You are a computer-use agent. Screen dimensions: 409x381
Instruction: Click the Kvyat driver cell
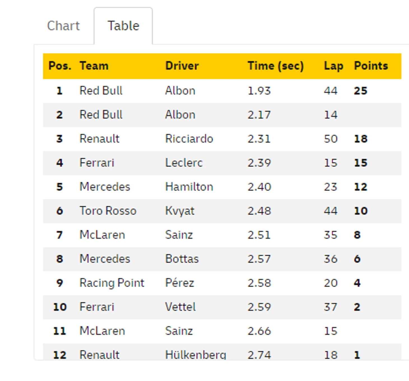click(x=180, y=211)
